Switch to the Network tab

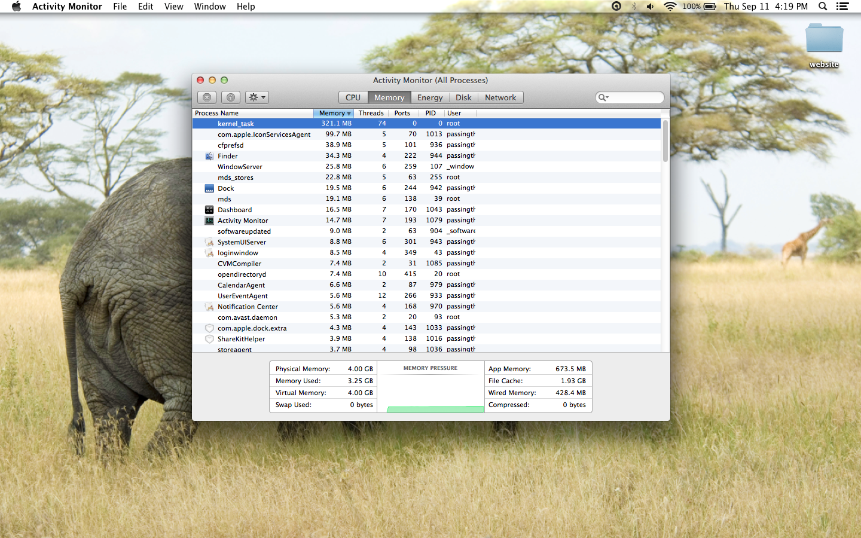pyautogui.click(x=500, y=97)
